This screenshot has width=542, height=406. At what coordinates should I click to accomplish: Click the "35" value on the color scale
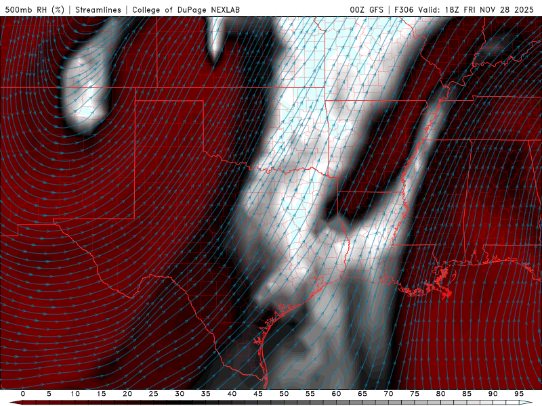click(205, 394)
